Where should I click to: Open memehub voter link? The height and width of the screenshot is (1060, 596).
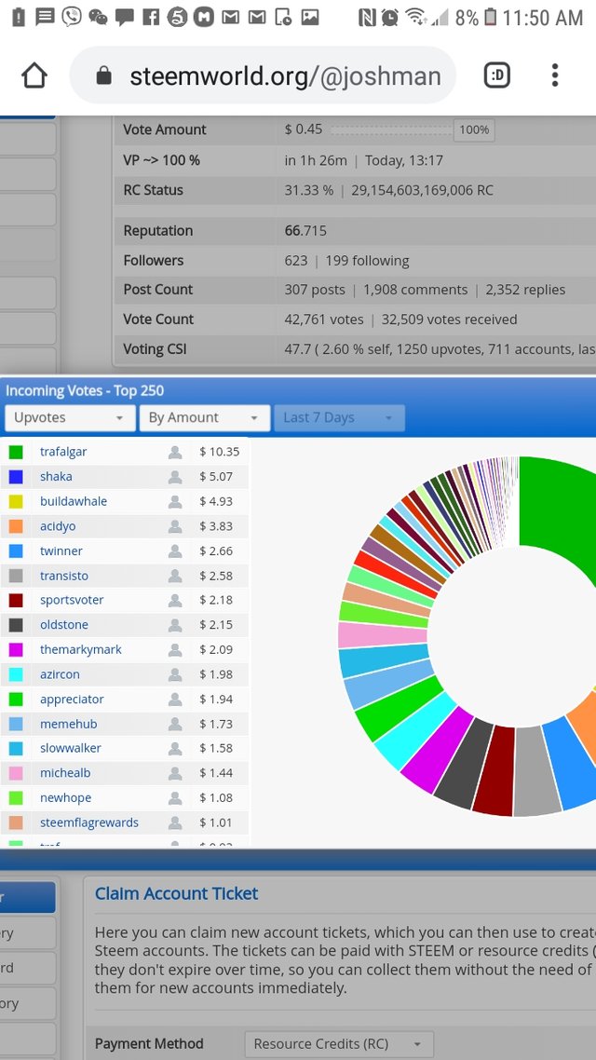(69, 724)
